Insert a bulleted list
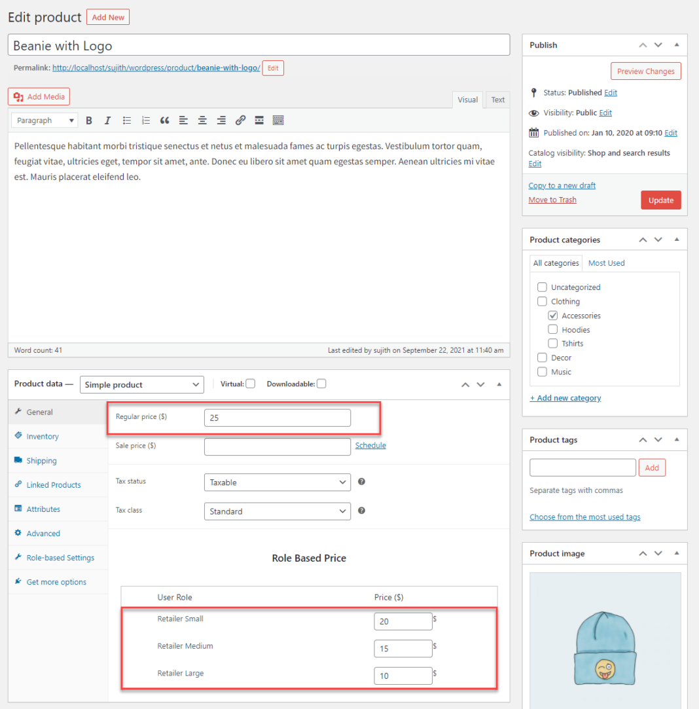Image resolution: width=699 pixels, height=709 pixels. tap(126, 120)
